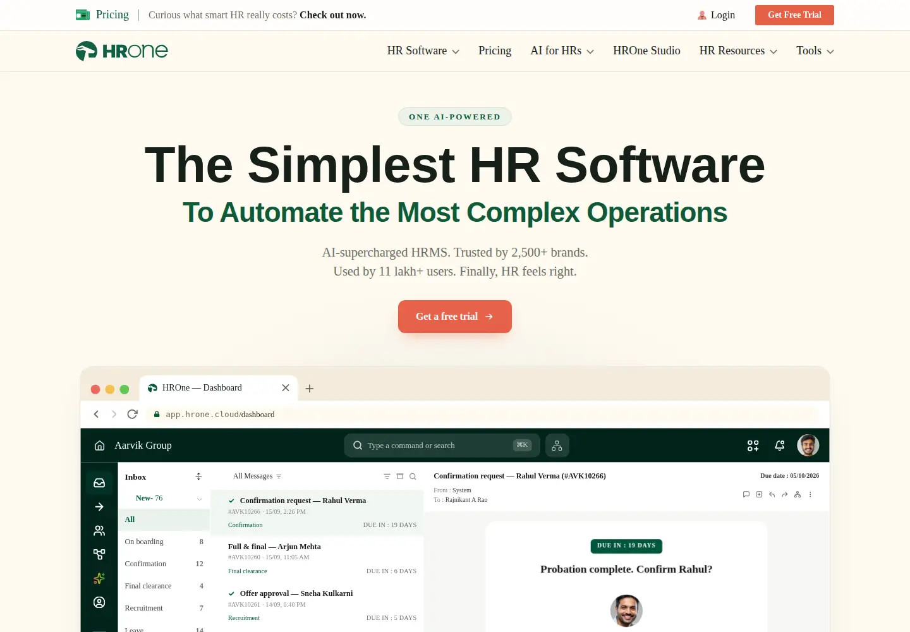910x632 pixels.
Task: Click the Get a free trial button
Action: coord(455,317)
